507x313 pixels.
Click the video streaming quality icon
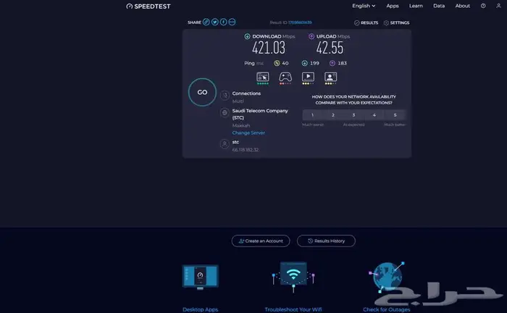(x=308, y=77)
